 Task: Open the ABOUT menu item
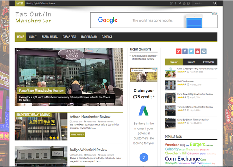[x=33, y=37]
